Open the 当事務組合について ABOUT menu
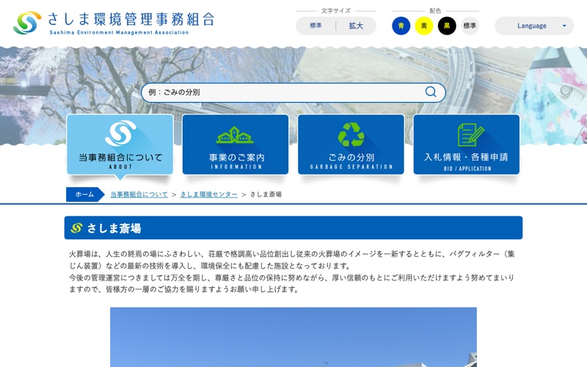The image size is (587, 367). (x=120, y=145)
